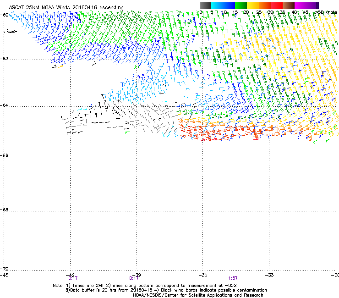Viewport: 339px width, 298px height.
Task: Click the -60 latitude axis label
Action: point(4,15)
